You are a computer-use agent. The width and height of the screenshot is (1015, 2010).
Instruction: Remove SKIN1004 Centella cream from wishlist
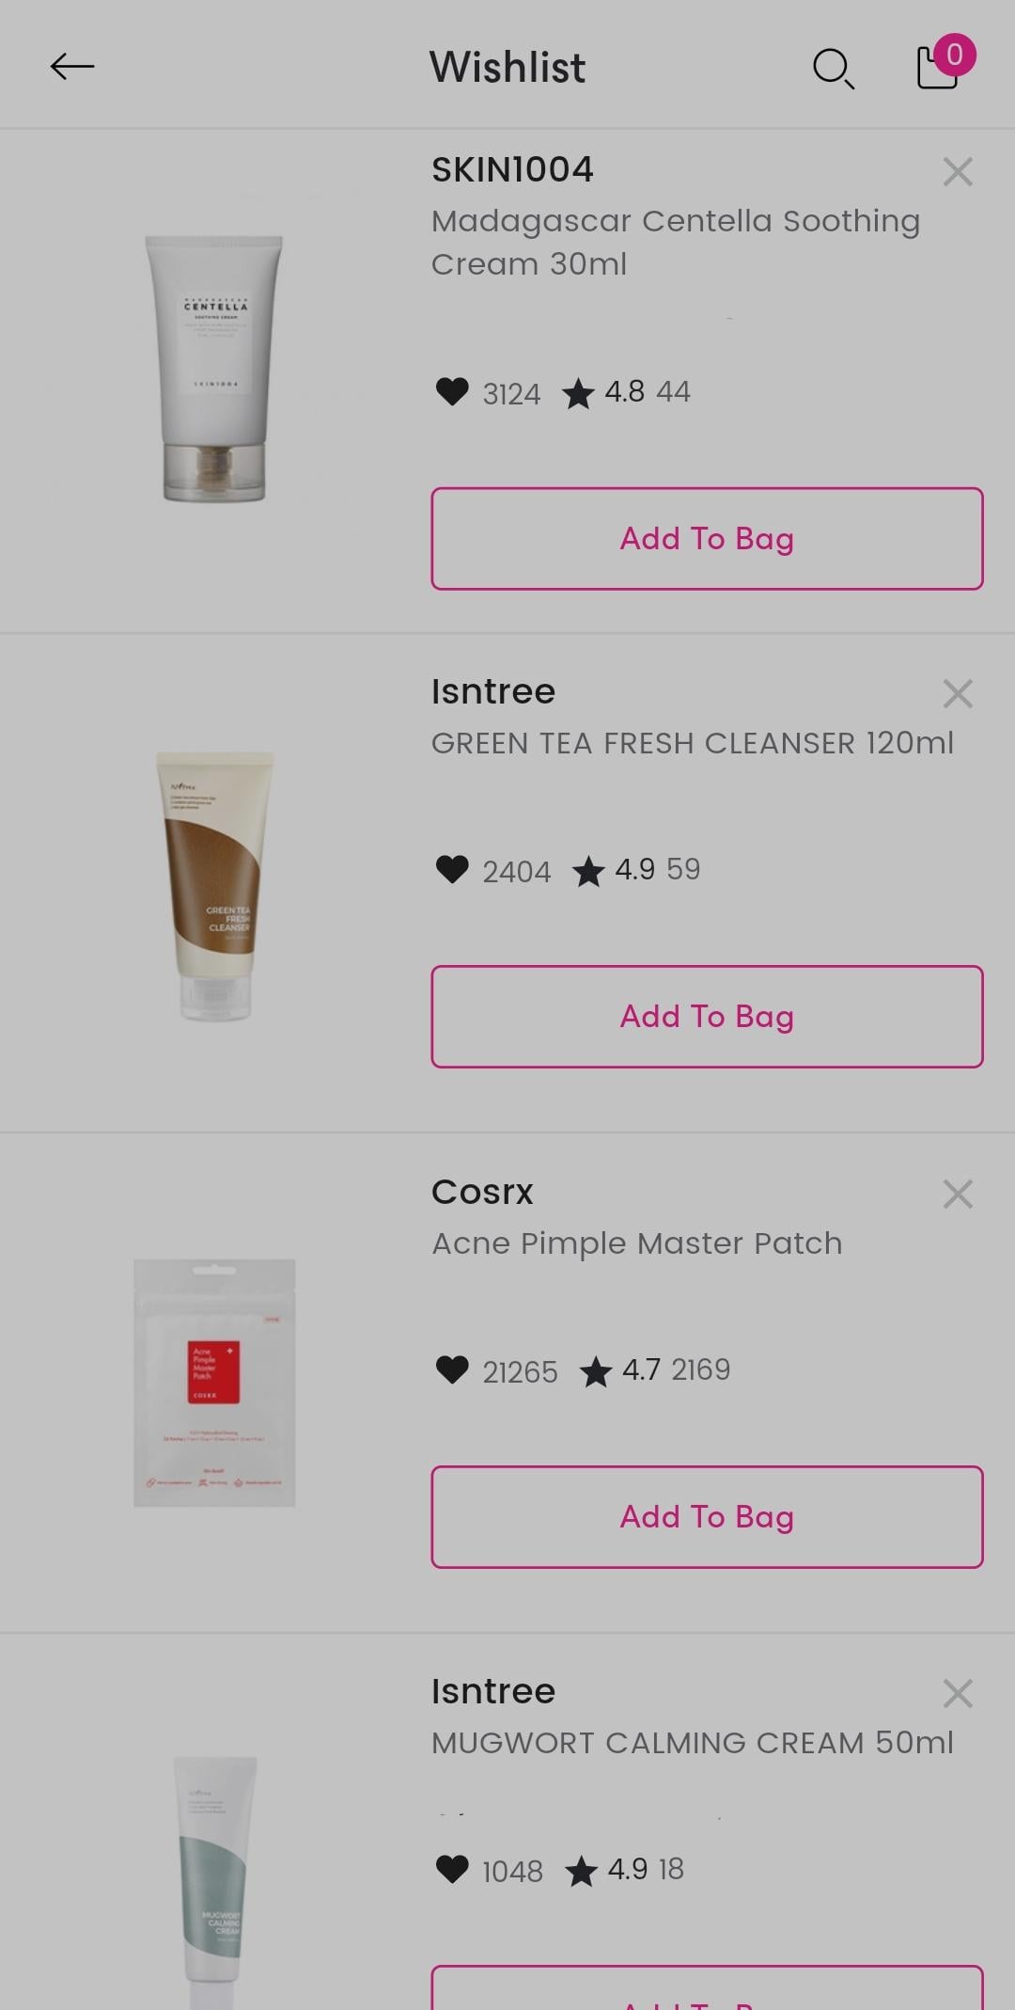tap(957, 172)
